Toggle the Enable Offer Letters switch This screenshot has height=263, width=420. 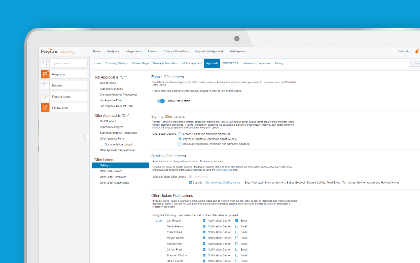pyautogui.click(x=161, y=101)
